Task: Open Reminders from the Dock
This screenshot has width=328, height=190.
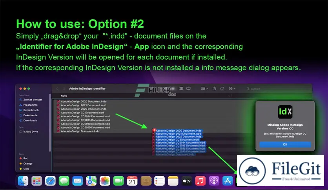Action: click(159, 181)
